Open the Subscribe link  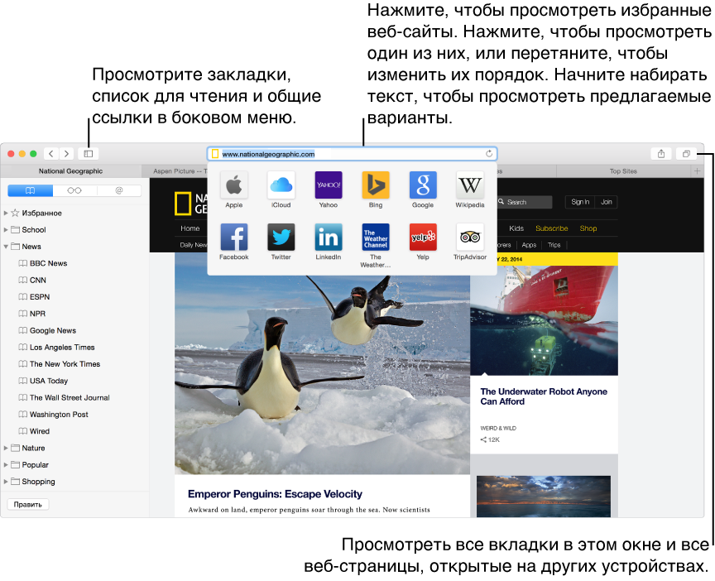(x=552, y=228)
